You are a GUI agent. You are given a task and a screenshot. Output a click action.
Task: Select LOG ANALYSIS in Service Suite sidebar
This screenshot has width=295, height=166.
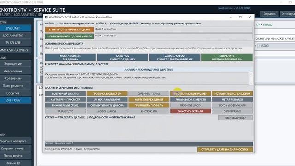tap(15, 36)
